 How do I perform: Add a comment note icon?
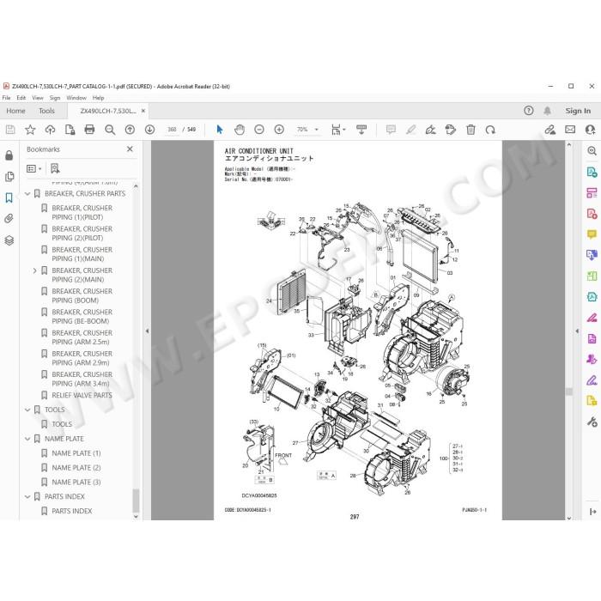coord(391,130)
